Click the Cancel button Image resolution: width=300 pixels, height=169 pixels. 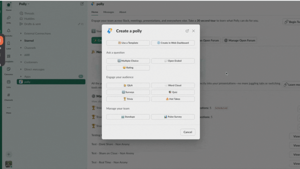(188, 132)
